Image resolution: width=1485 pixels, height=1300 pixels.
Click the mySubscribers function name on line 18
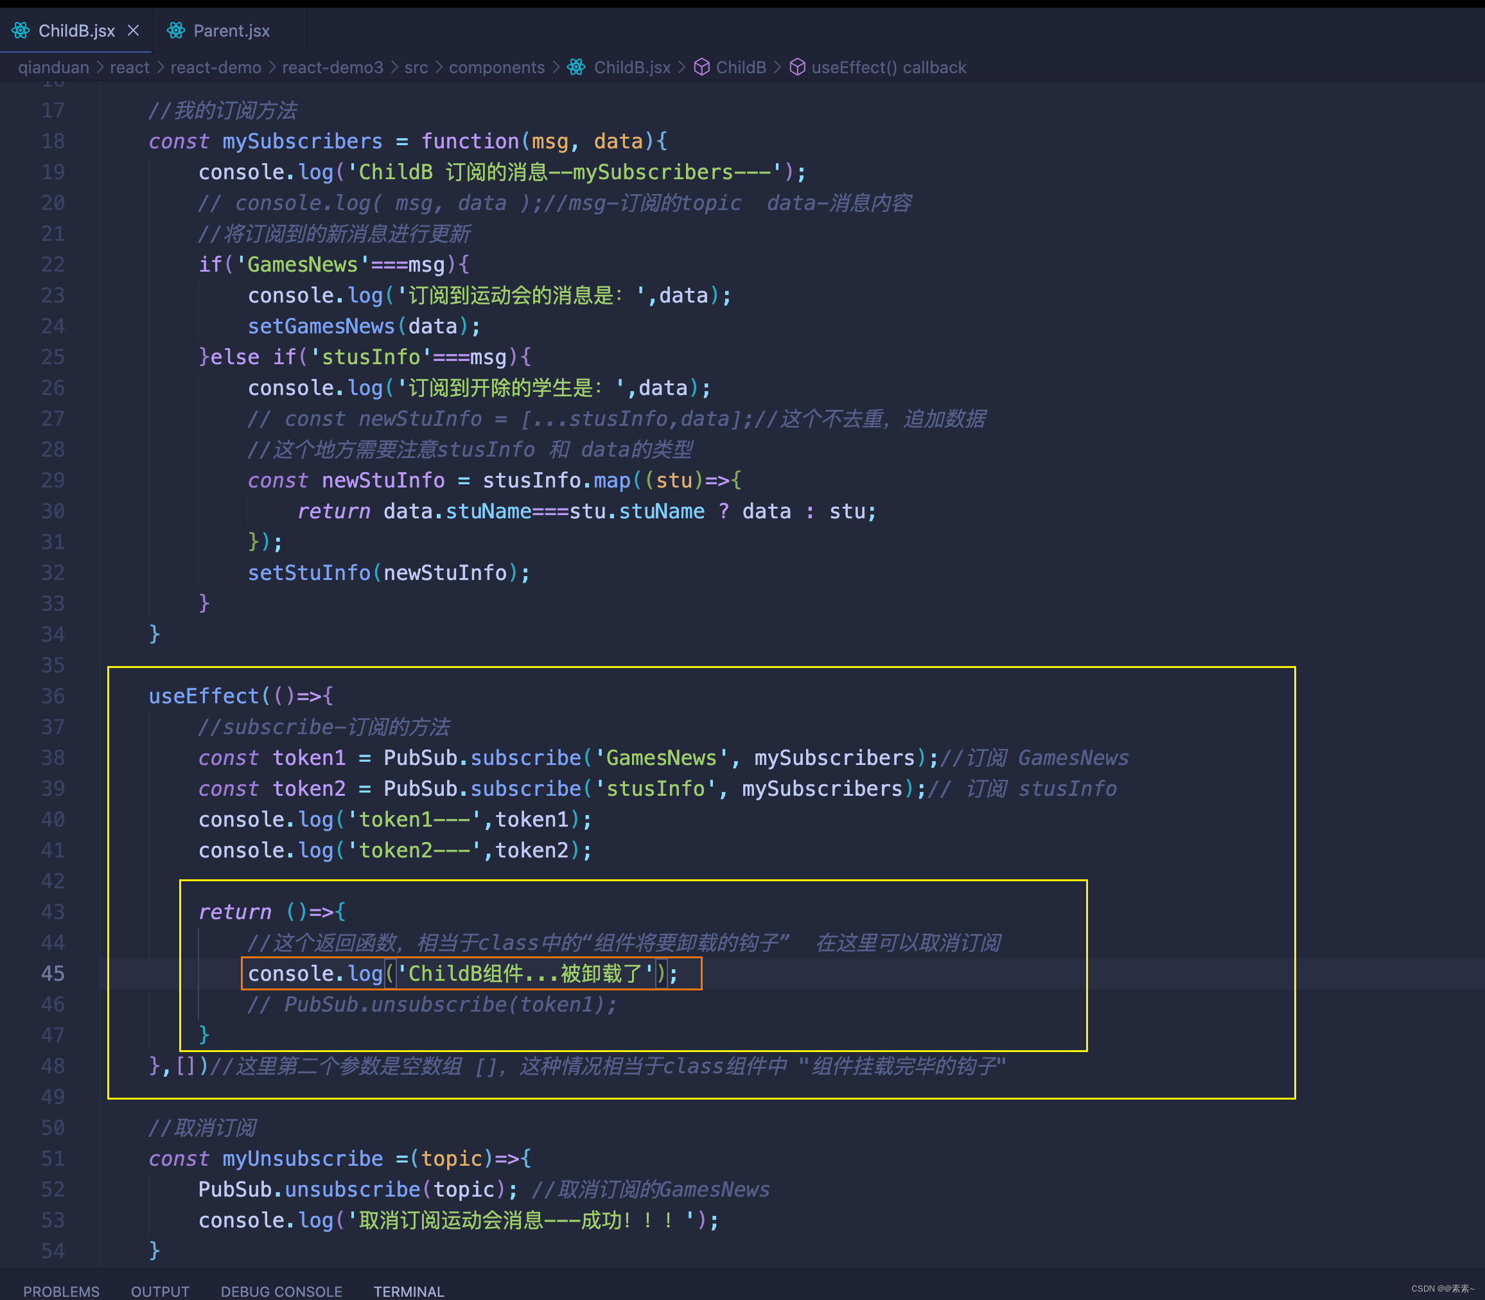tap(302, 141)
